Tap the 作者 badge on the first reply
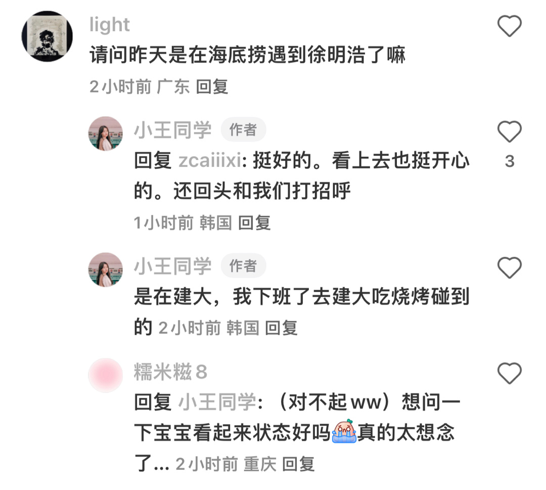 (x=243, y=130)
